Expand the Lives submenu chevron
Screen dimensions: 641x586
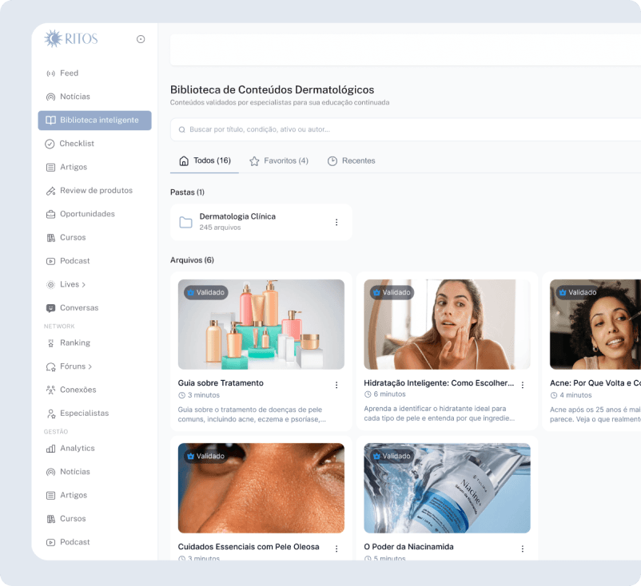[83, 285]
